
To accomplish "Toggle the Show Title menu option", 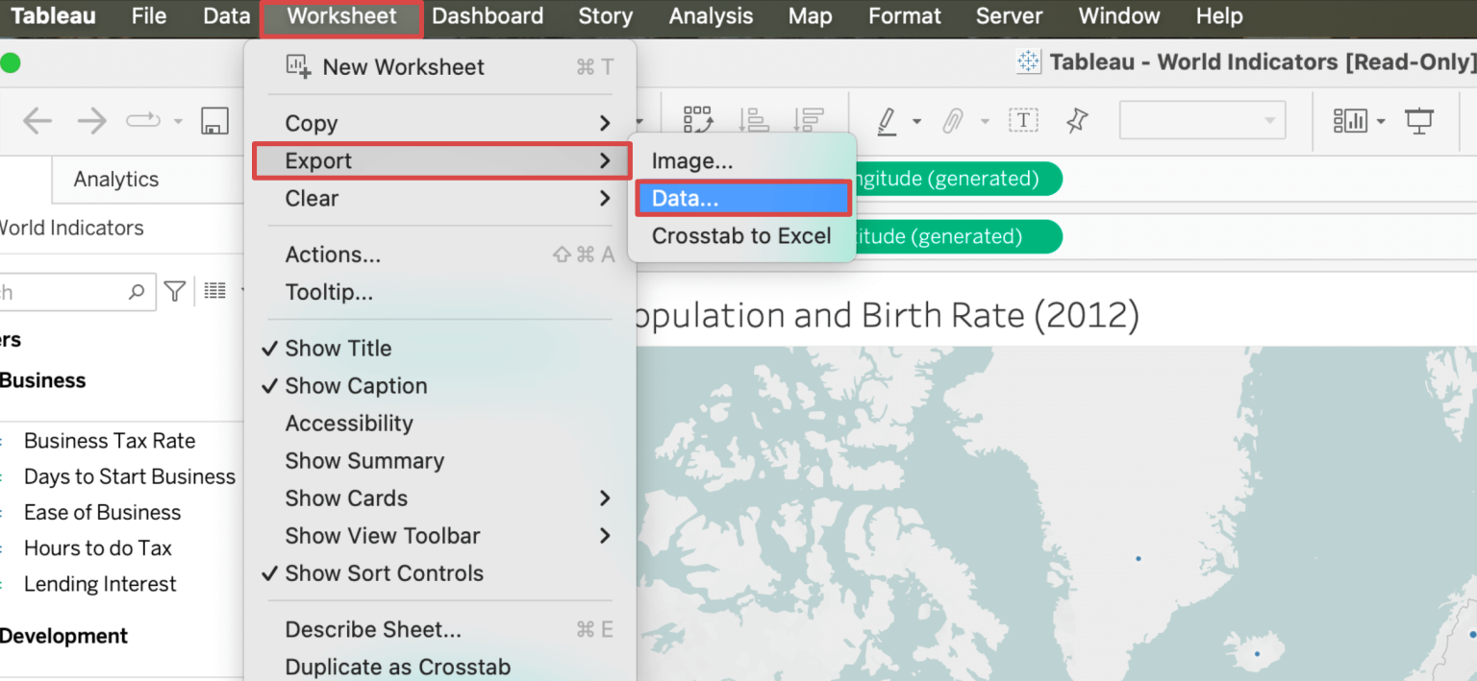I will point(338,349).
